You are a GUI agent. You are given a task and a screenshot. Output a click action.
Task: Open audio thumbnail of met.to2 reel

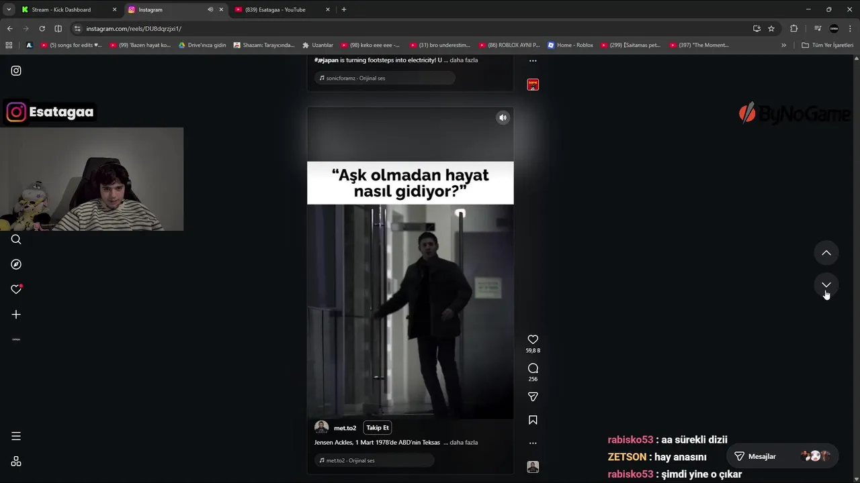coord(533,467)
